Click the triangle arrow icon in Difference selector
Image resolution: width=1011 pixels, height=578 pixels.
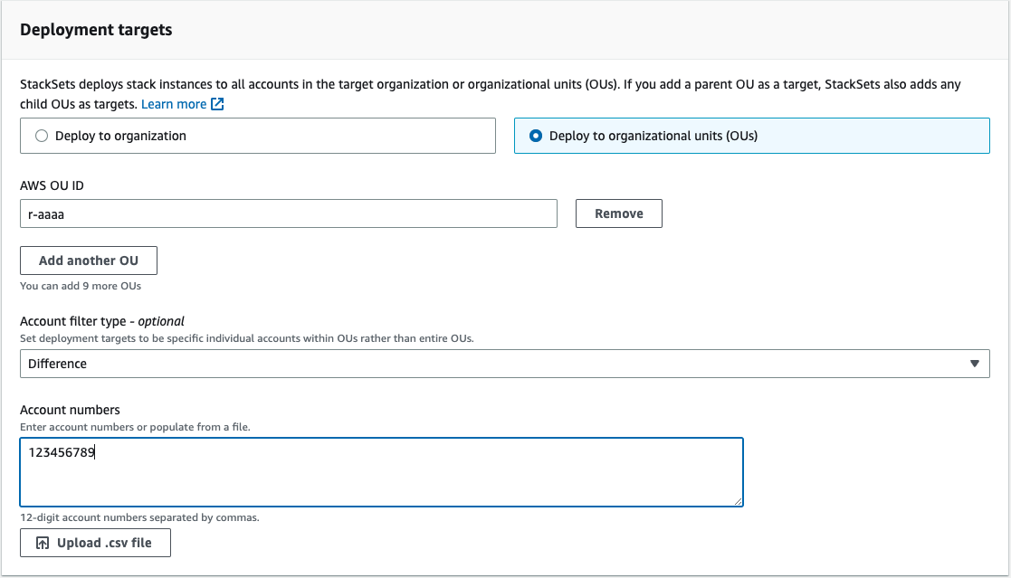(x=974, y=364)
